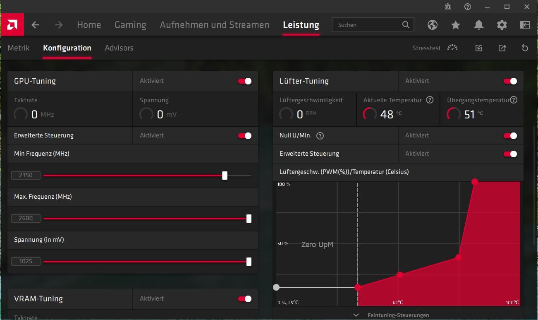Click the export profile icon
This screenshot has width=538, height=320.
[x=502, y=48]
